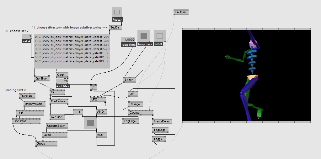
Task: Select the loop time value field
Action: tap(128, 40)
